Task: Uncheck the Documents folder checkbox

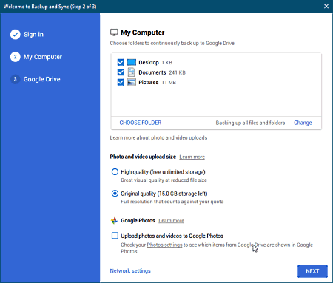Action: click(x=121, y=72)
